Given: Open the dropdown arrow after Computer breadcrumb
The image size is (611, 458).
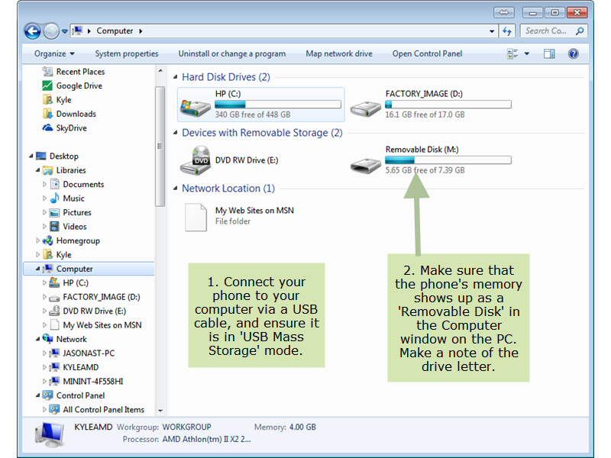Looking at the screenshot, I should point(141,31).
